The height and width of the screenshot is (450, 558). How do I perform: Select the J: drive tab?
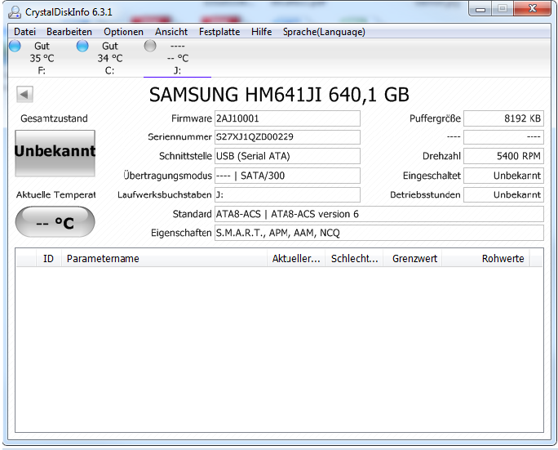coord(177,58)
